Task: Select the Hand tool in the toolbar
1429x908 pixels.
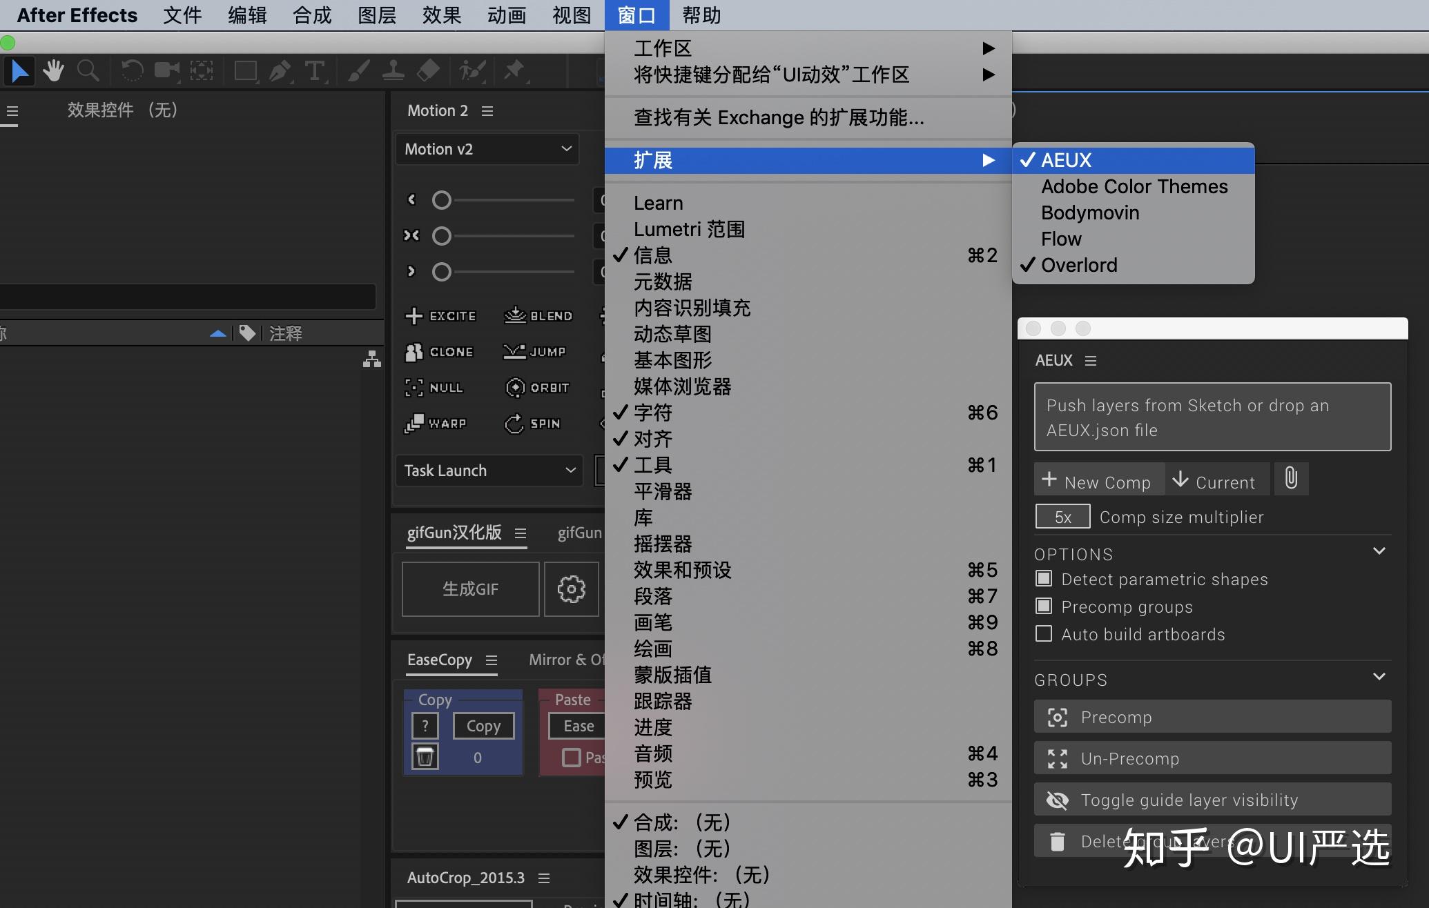Action: click(53, 70)
